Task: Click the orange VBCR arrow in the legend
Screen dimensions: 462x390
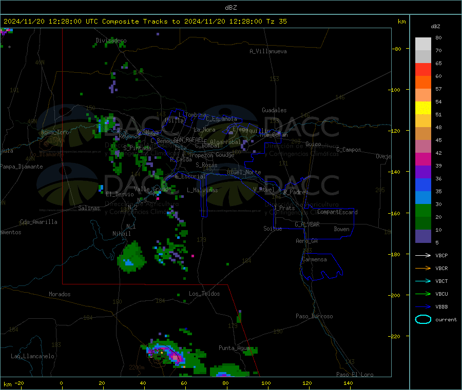Action: [423, 268]
